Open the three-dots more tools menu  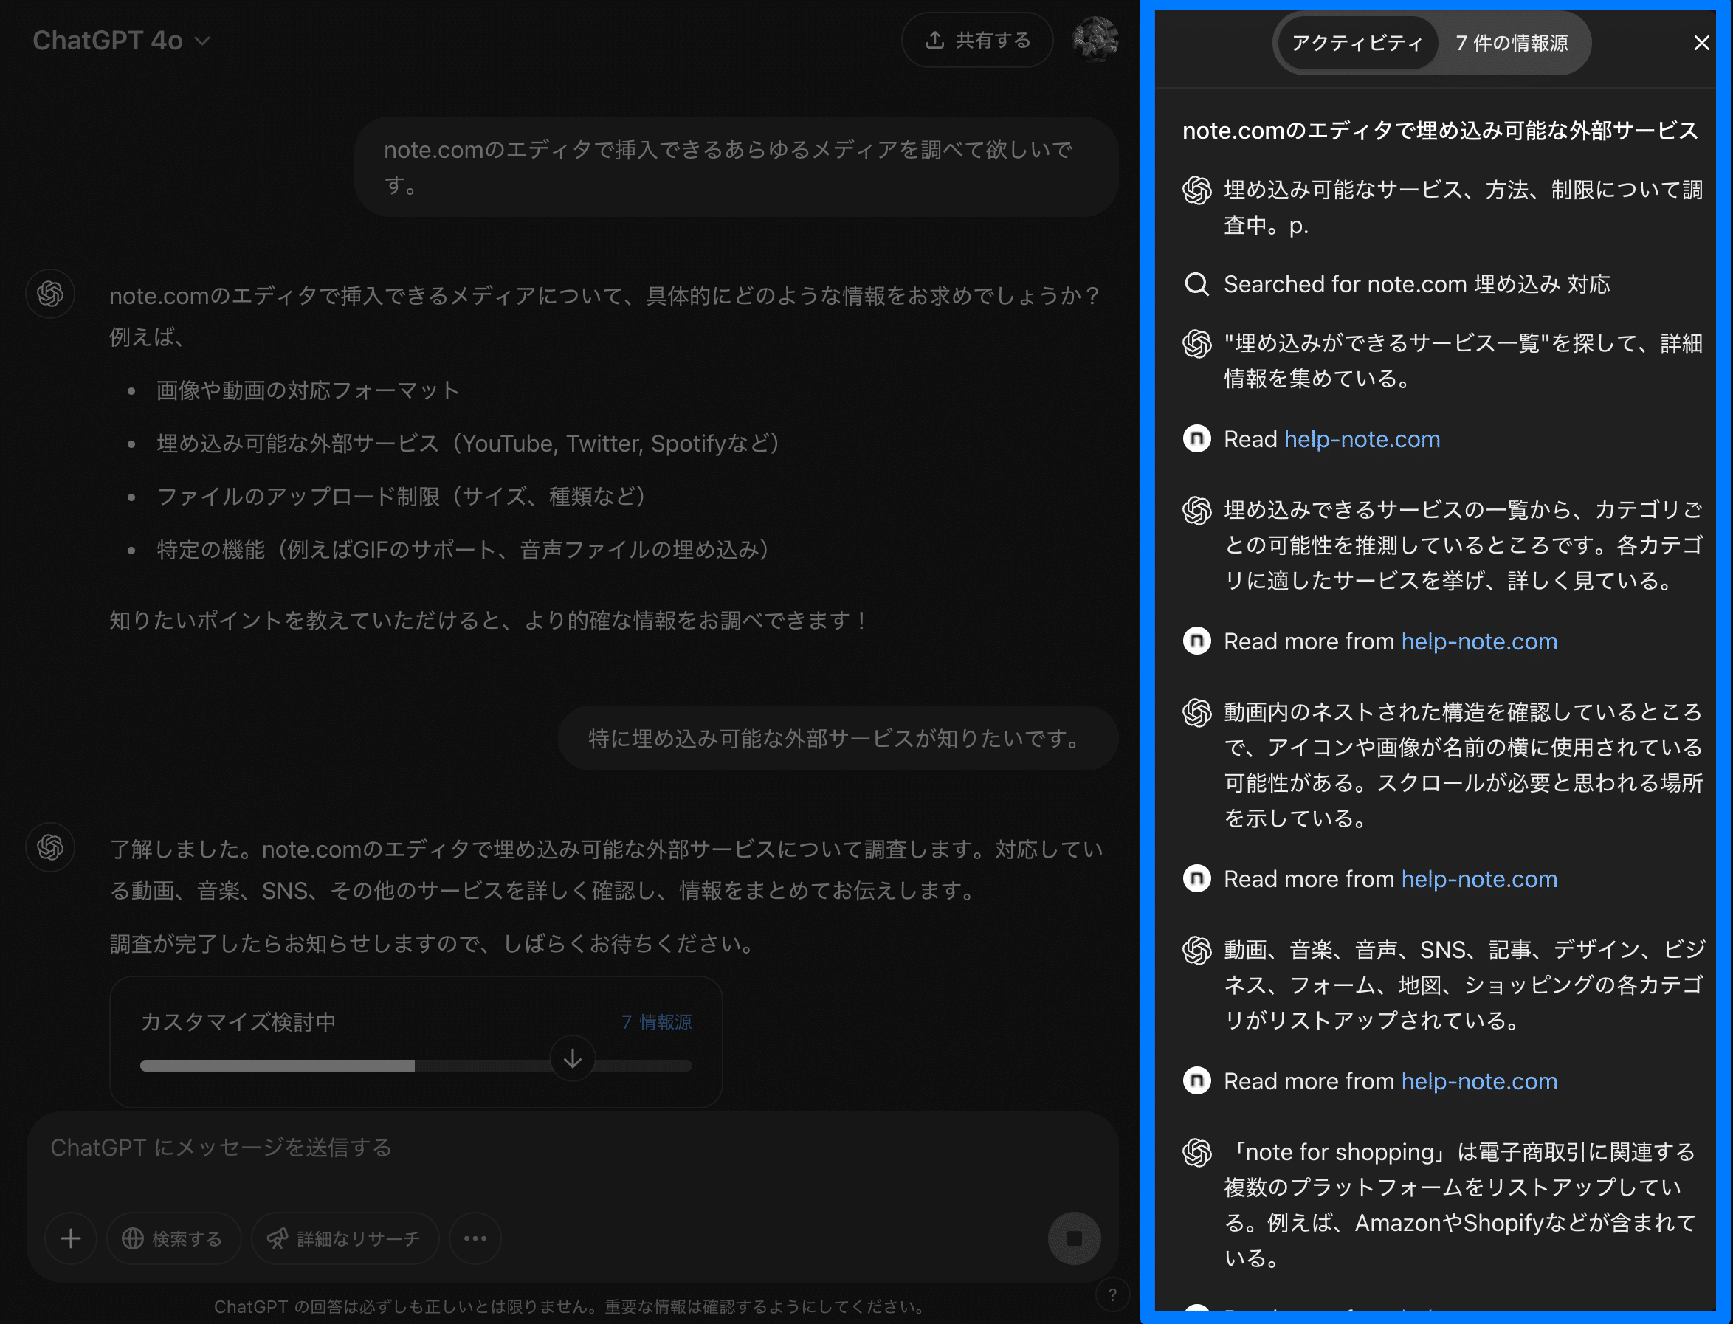pos(475,1238)
